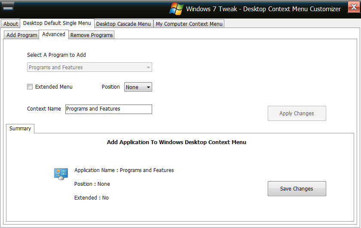This screenshot has height=228, width=361.
Task: Click the Save Changes button
Action: click(297, 189)
